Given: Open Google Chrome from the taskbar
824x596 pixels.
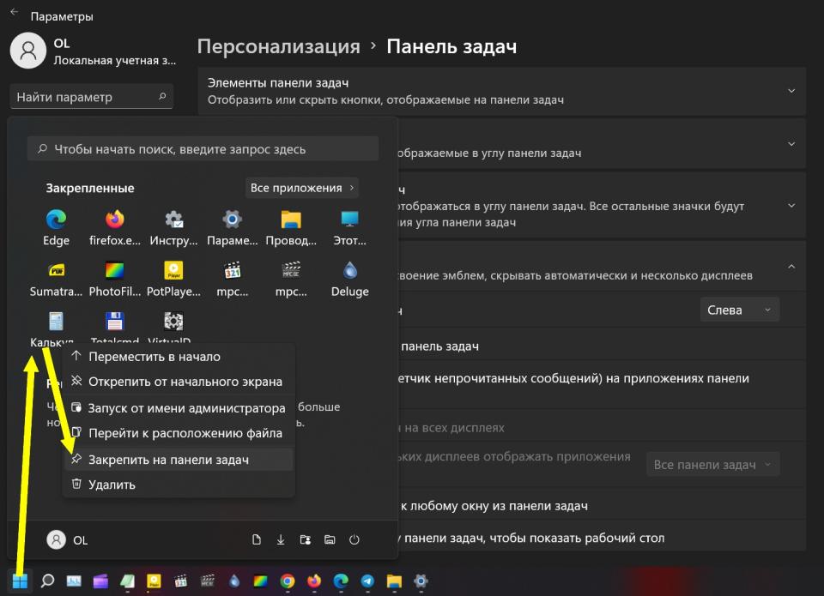Looking at the screenshot, I should 288,581.
